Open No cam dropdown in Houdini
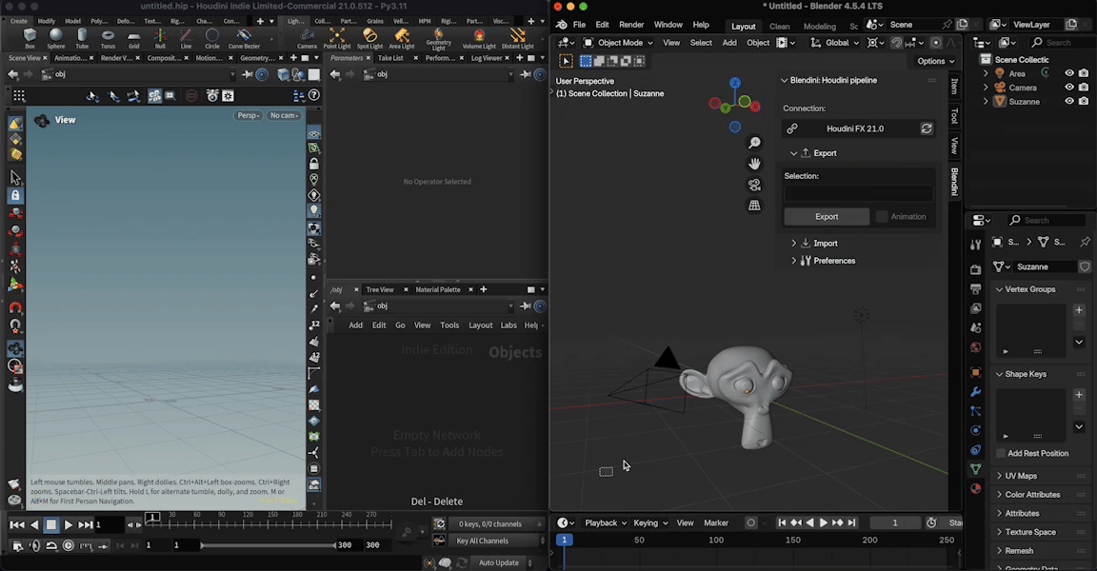 point(284,115)
